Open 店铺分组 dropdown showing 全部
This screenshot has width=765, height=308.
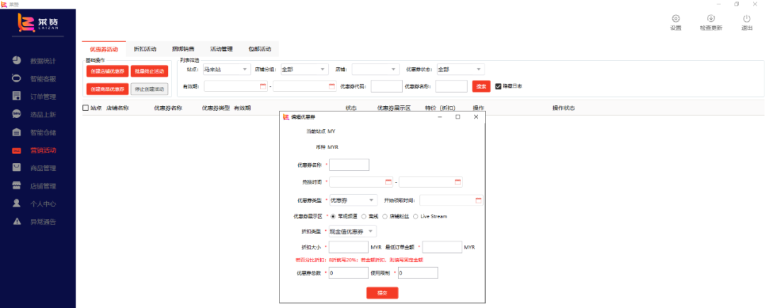coord(303,69)
